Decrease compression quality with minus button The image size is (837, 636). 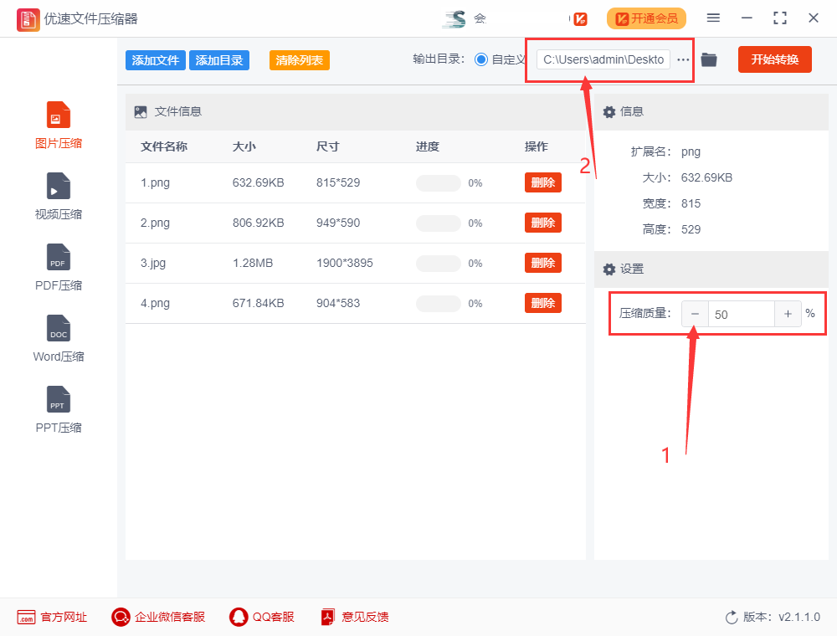click(x=695, y=315)
